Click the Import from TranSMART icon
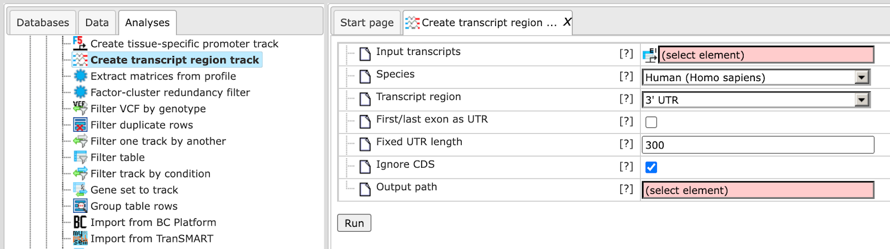Viewport: 890px width, 249px height. pyautogui.click(x=80, y=238)
